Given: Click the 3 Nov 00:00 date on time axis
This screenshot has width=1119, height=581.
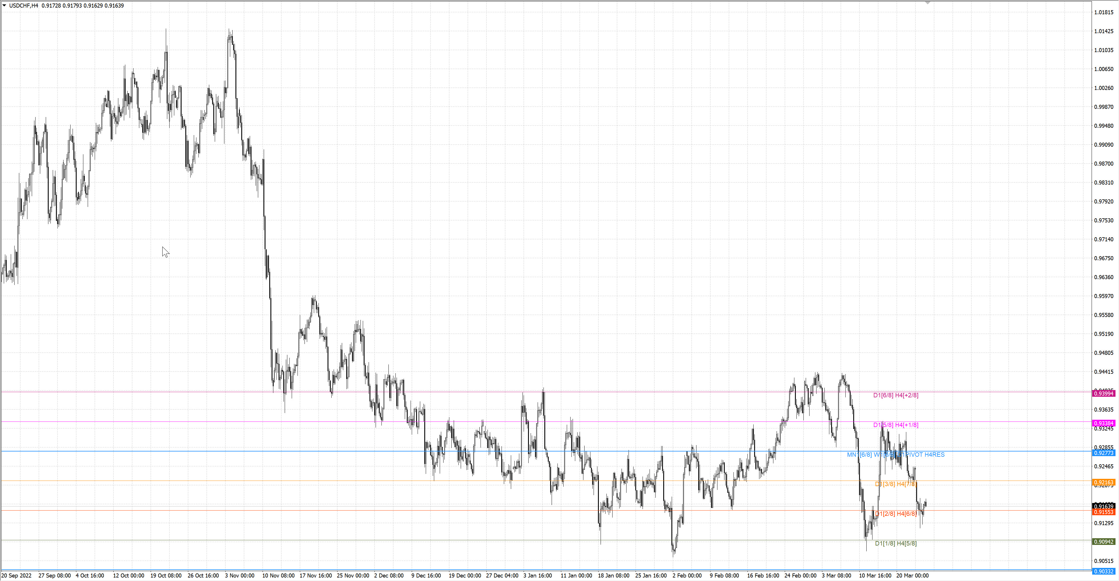Looking at the screenshot, I should tap(240, 576).
